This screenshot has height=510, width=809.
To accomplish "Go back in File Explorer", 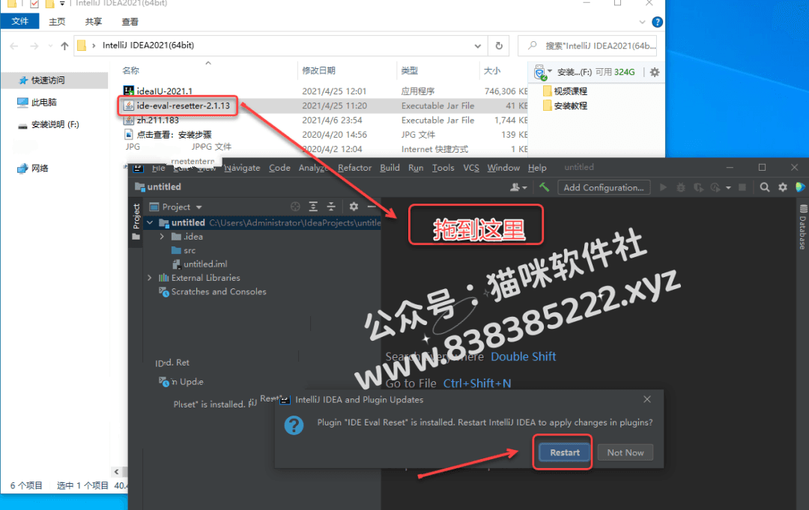I will [14, 46].
